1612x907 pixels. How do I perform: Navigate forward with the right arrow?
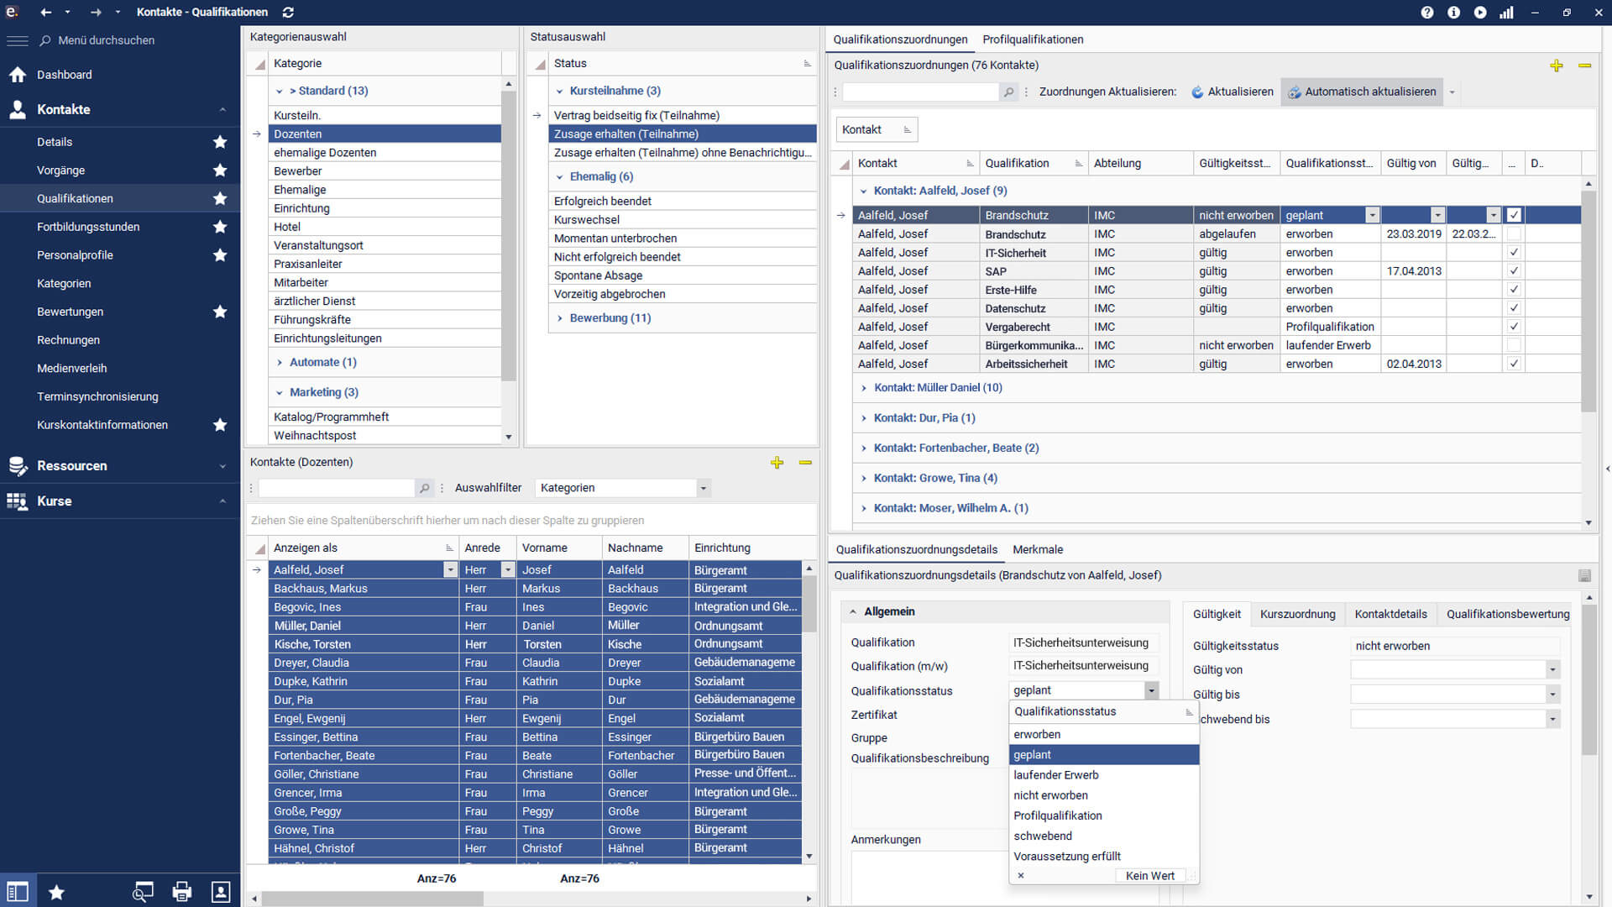(96, 12)
